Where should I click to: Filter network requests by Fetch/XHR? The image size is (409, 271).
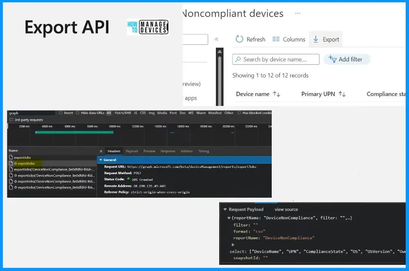click(123, 113)
